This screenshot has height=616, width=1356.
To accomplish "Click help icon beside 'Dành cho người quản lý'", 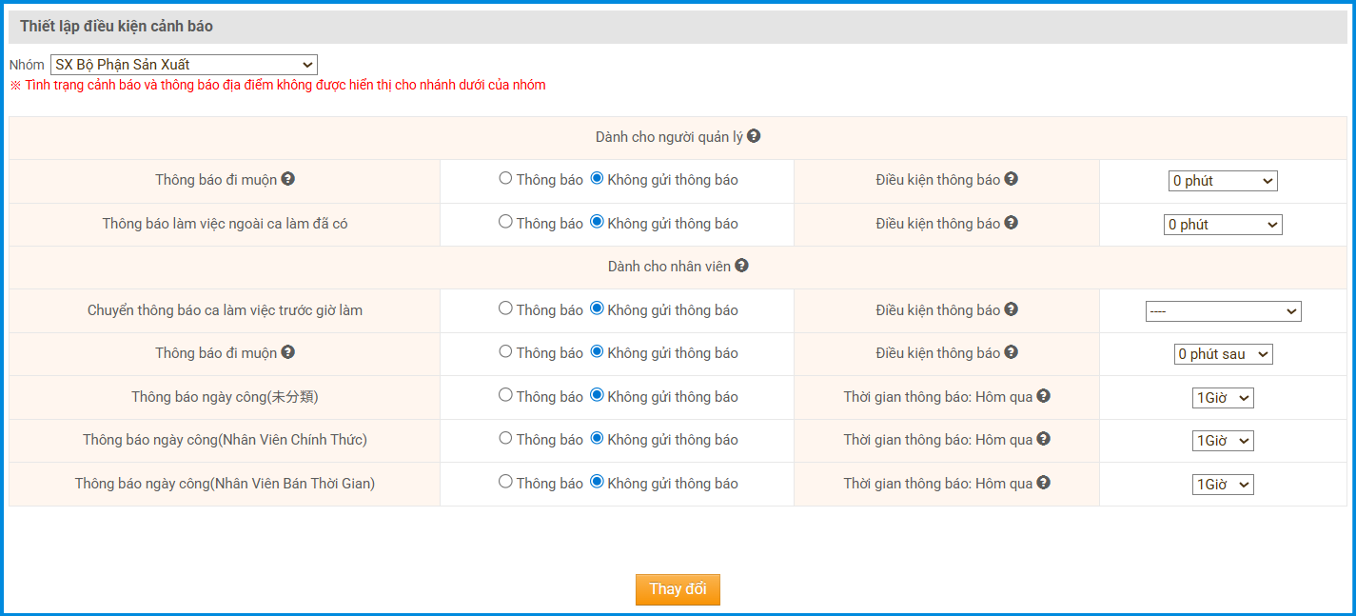I will pos(754,136).
